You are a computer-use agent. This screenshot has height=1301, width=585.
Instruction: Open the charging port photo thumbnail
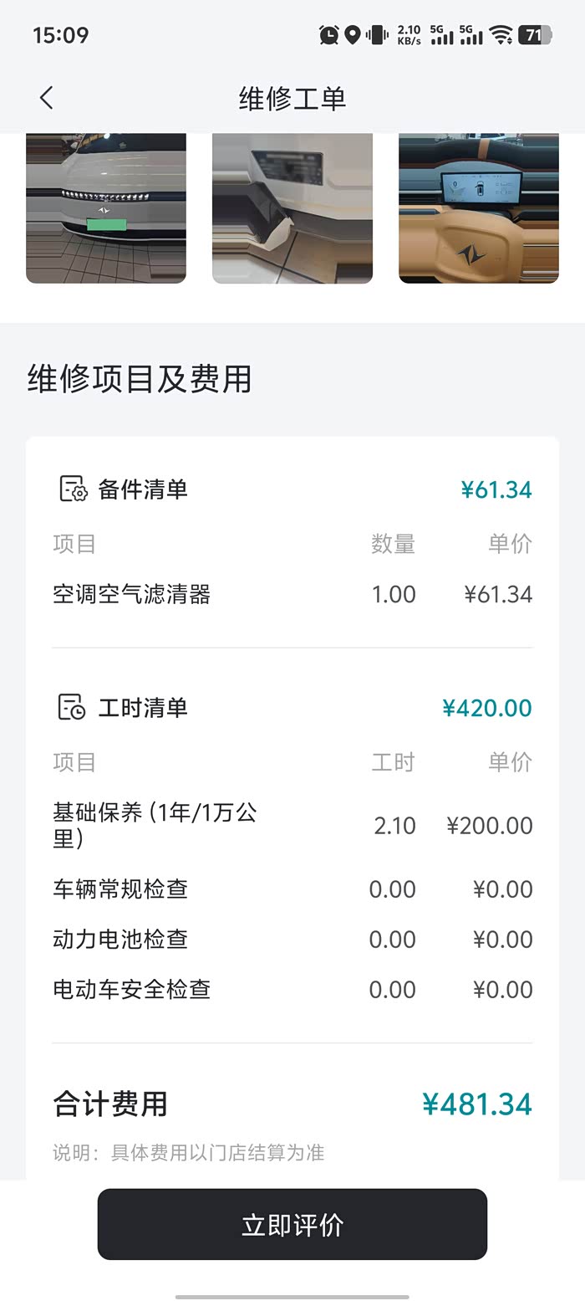point(292,208)
